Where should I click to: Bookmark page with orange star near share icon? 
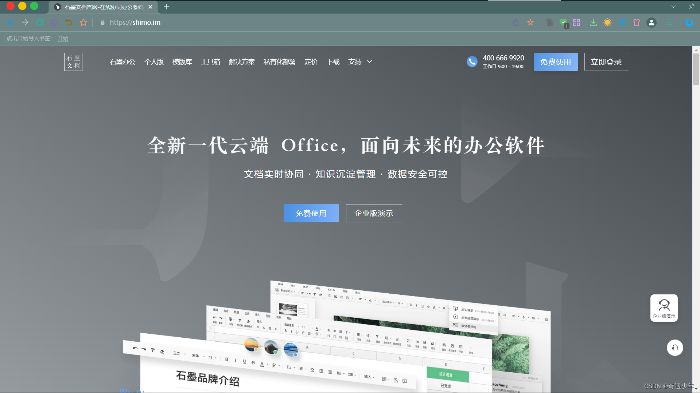click(530, 23)
